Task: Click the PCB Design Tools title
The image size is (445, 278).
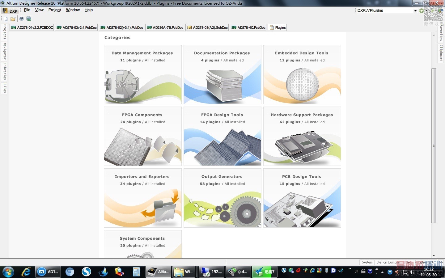Action: [302, 177]
